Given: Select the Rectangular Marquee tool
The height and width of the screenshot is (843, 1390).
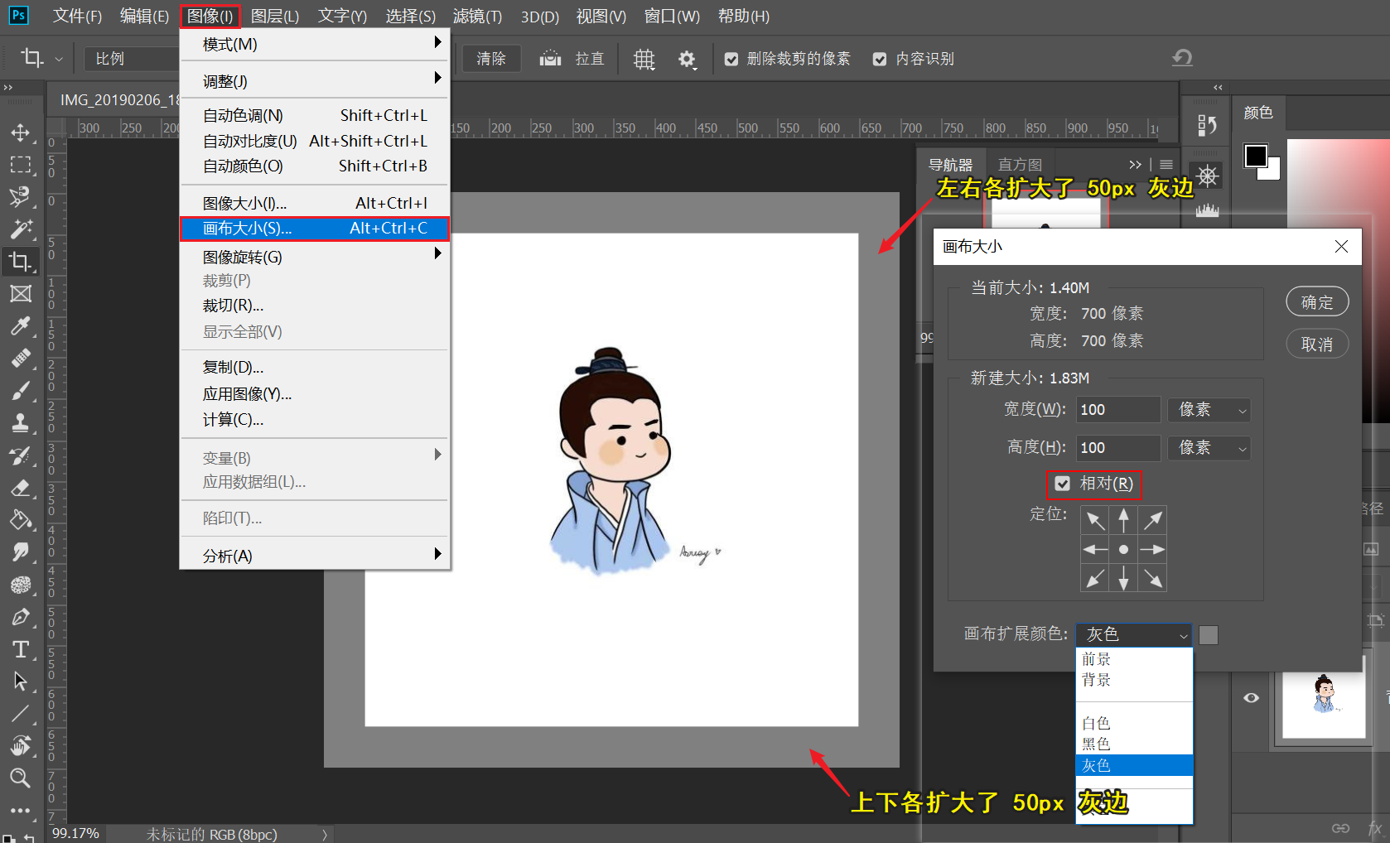Looking at the screenshot, I should 21,165.
